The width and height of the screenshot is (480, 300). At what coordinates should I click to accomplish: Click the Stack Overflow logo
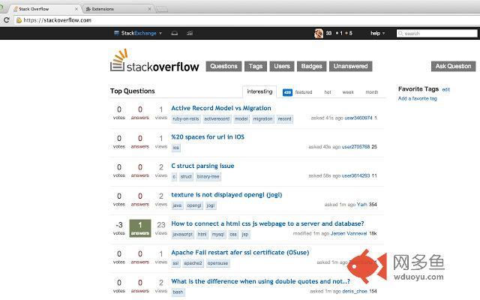[154, 61]
